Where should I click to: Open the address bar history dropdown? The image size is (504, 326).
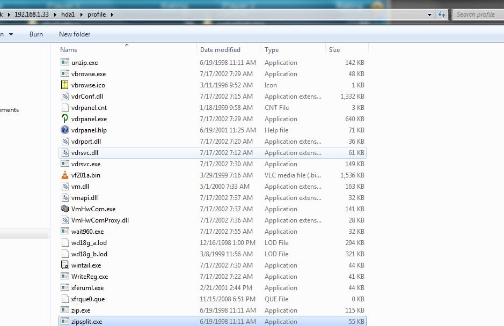point(430,14)
